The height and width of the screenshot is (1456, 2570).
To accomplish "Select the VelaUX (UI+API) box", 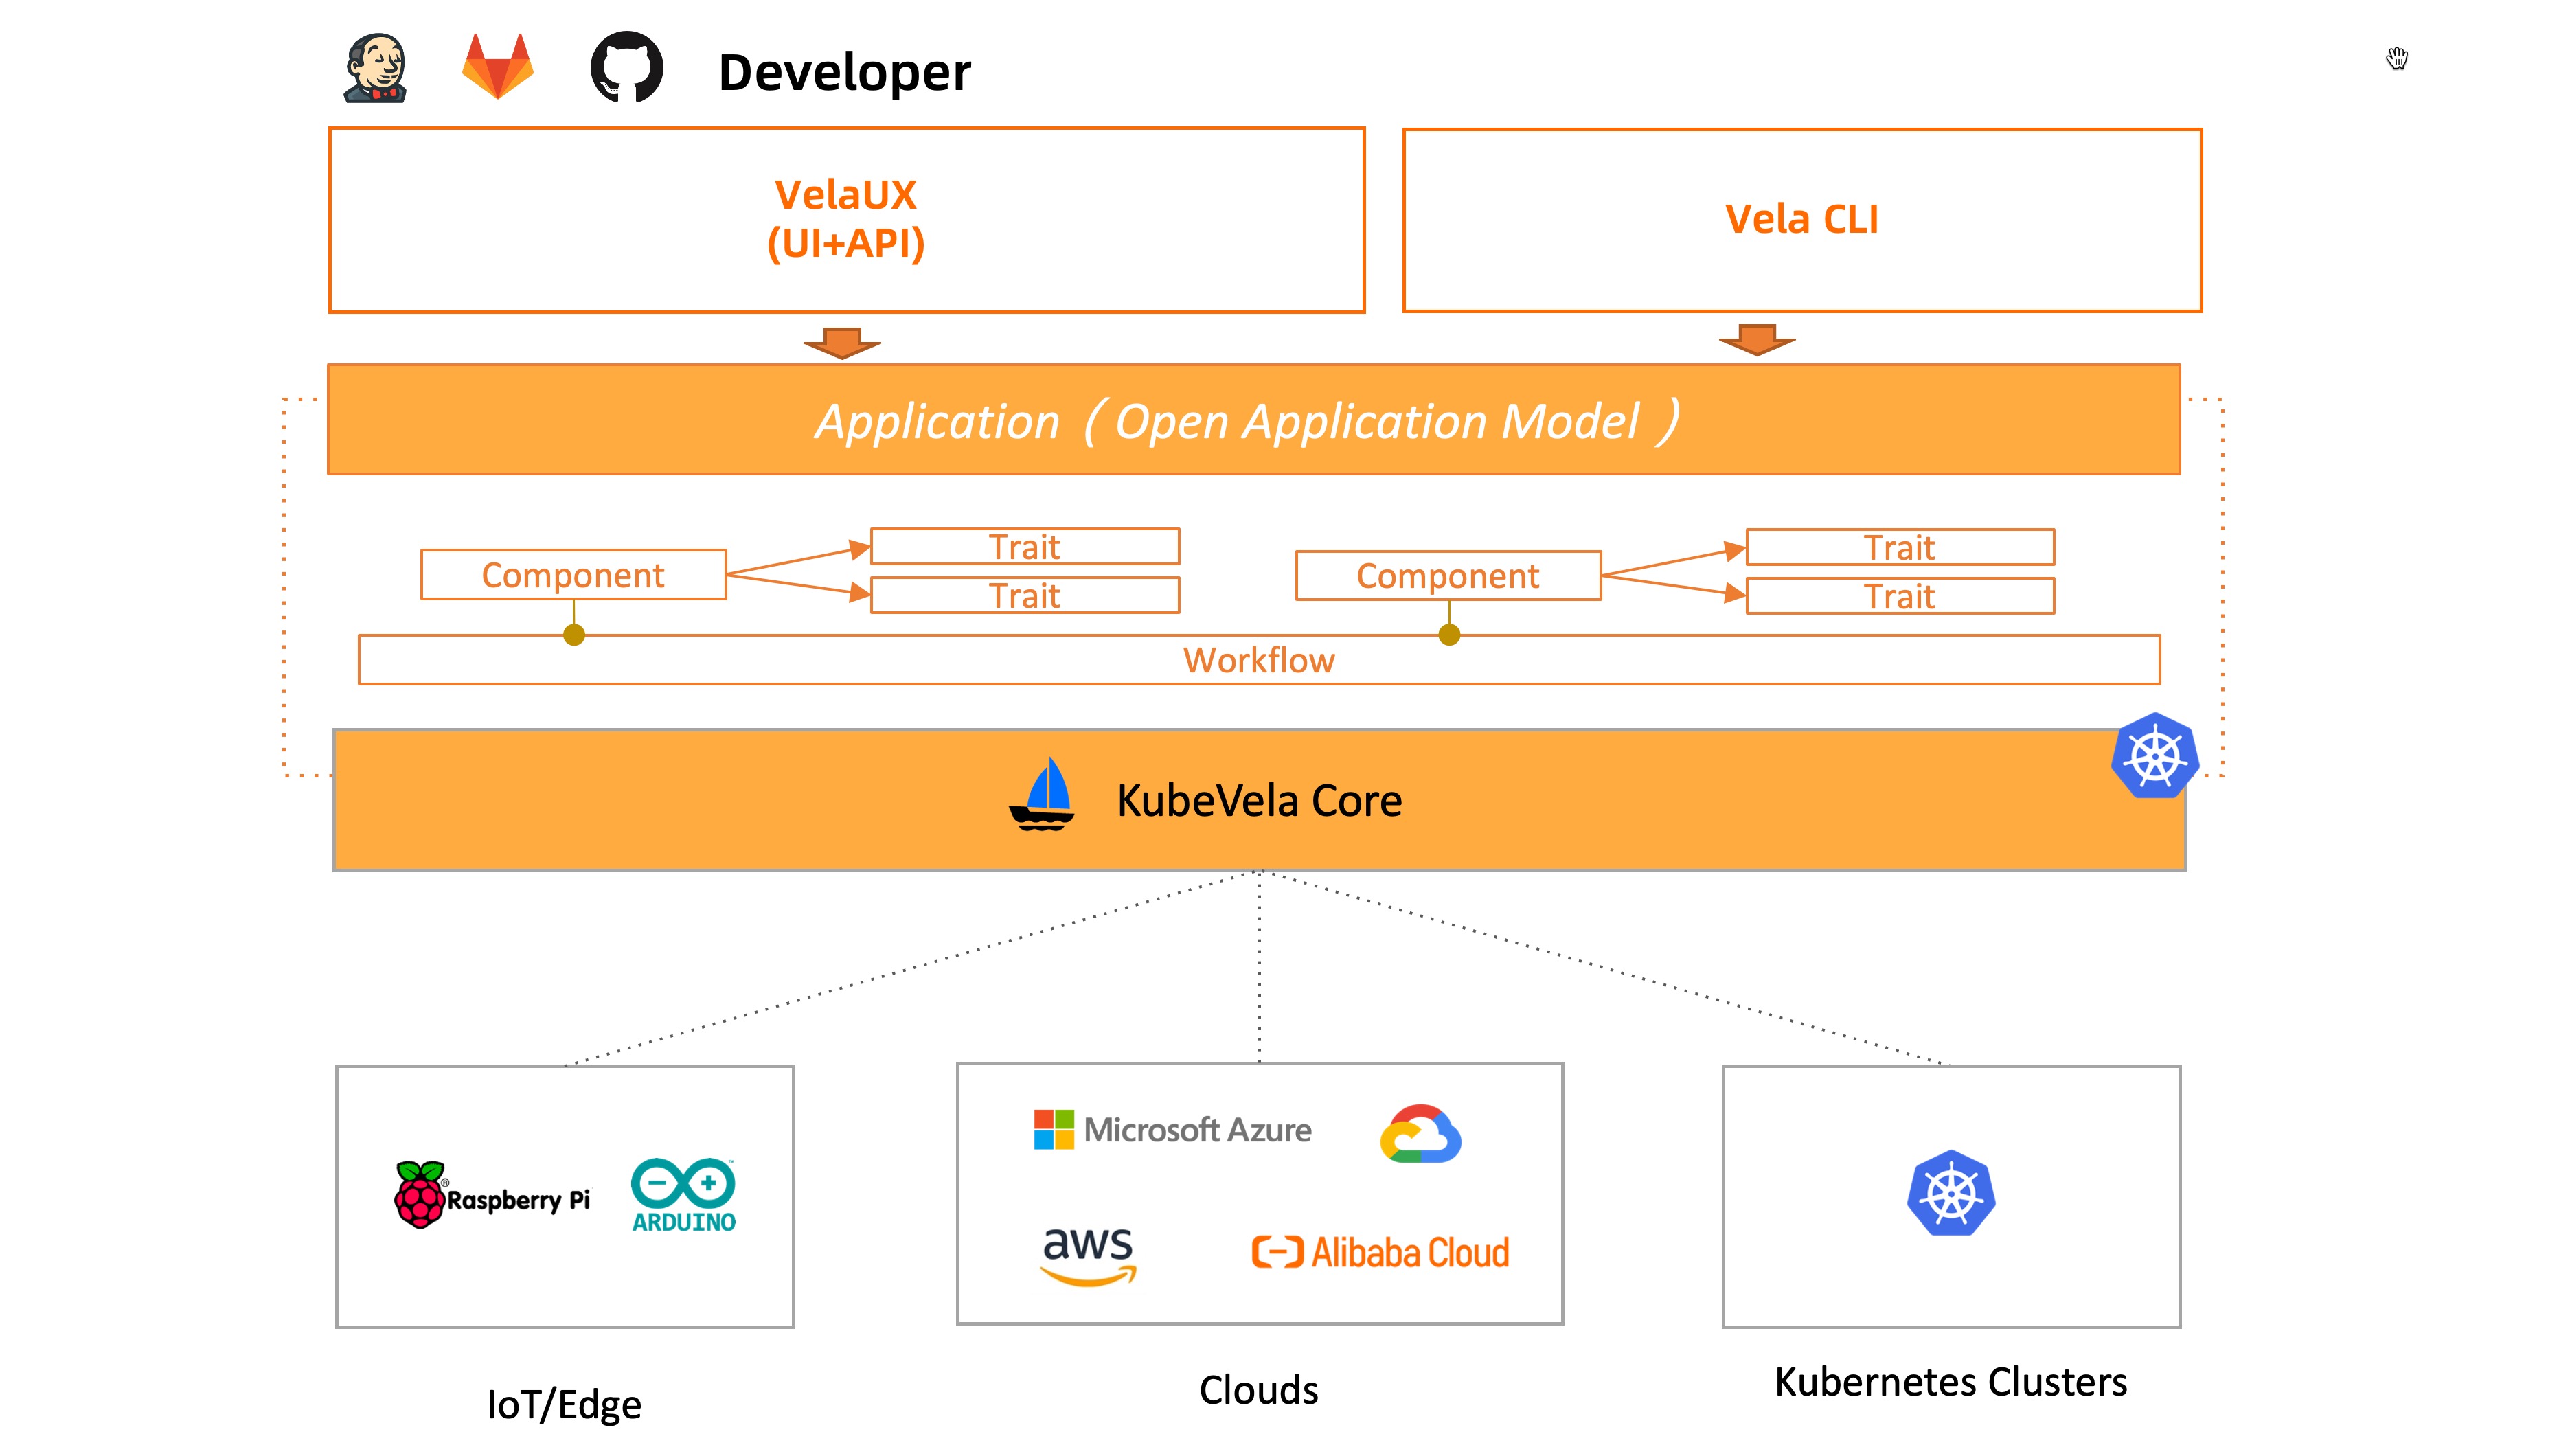I will click(x=847, y=220).
